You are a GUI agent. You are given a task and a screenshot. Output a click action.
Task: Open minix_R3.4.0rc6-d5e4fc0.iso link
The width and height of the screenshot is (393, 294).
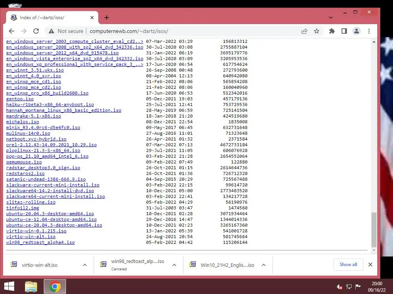[43, 127]
